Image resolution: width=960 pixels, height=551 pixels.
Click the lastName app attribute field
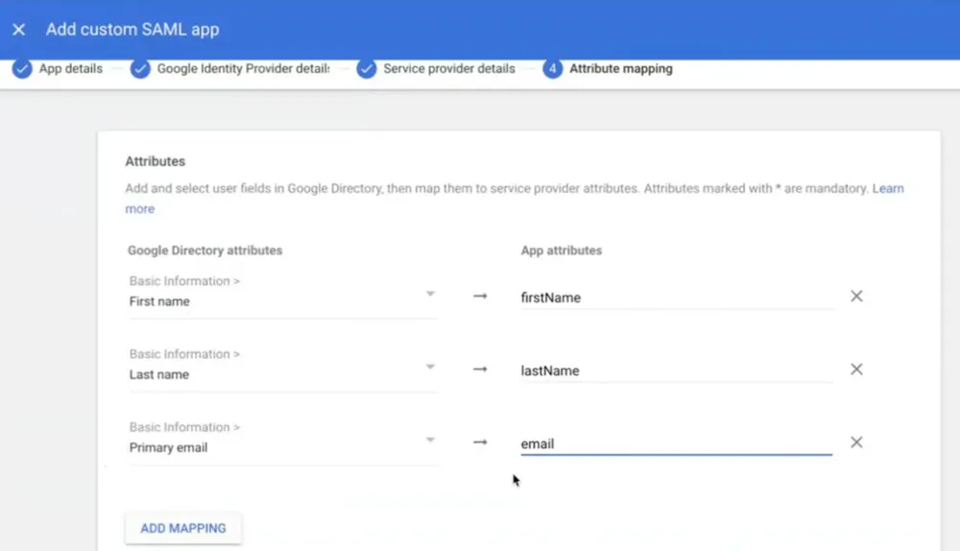(x=677, y=371)
